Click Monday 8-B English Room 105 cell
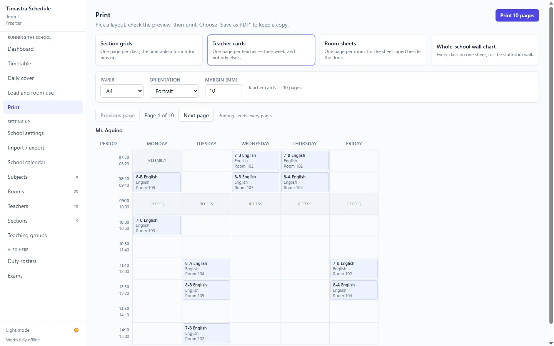 pyautogui.click(x=157, y=182)
